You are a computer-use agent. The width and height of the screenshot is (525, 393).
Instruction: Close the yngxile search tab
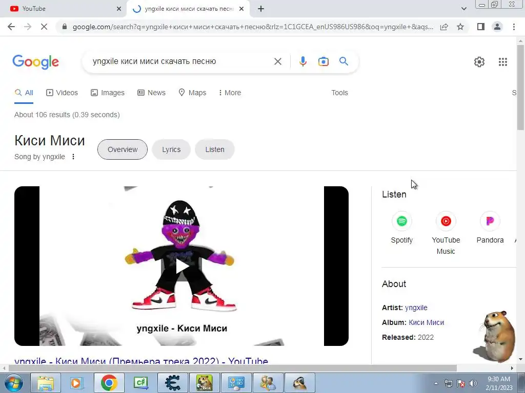(241, 9)
